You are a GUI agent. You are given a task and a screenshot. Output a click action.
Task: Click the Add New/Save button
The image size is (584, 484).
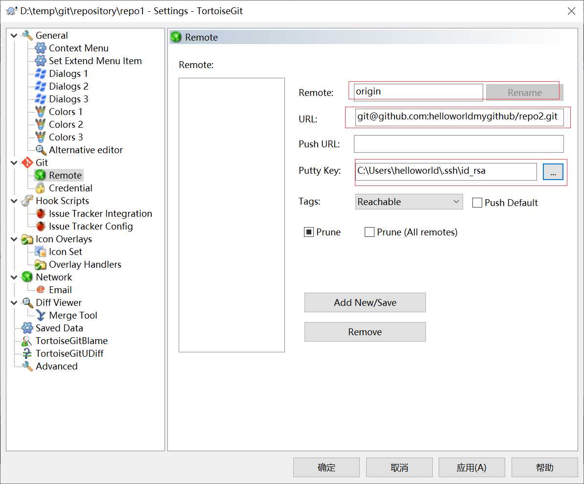pos(365,303)
